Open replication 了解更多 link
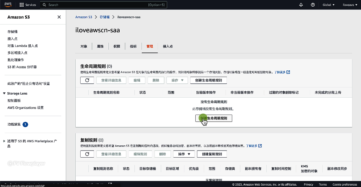The width and height of the screenshot is (361, 187). coord(252,146)
